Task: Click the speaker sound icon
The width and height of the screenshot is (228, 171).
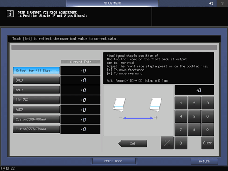Action: (x=211, y=3)
